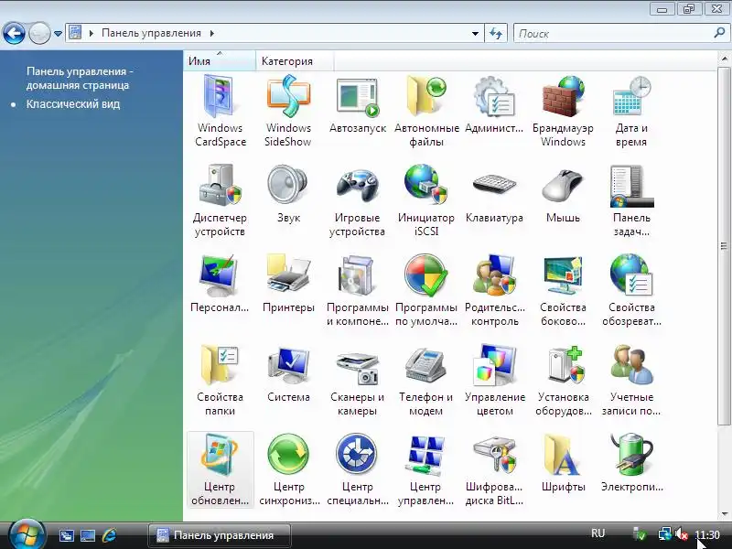The height and width of the screenshot is (549, 732).
Task: Open Установка оборудования
Action: (x=563, y=381)
